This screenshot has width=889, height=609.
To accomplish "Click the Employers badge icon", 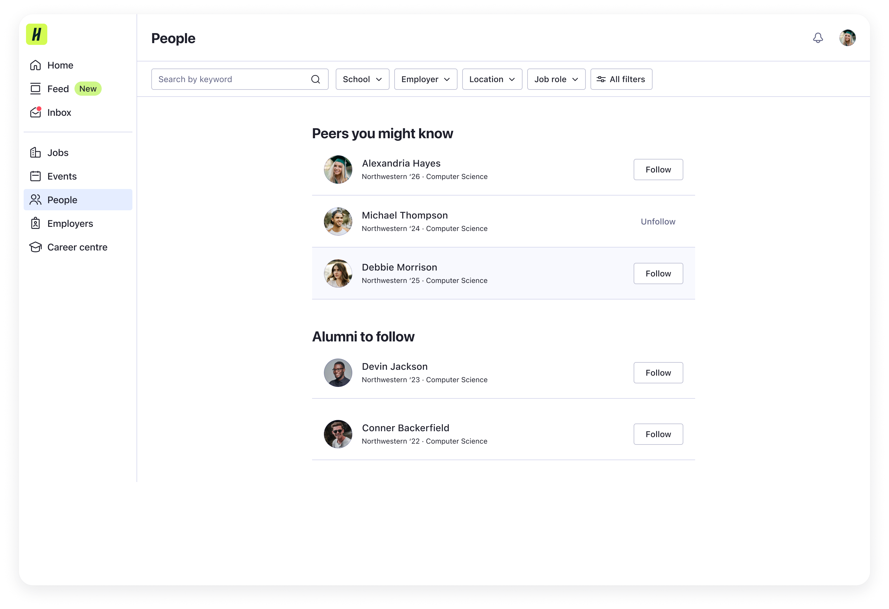I will point(35,223).
